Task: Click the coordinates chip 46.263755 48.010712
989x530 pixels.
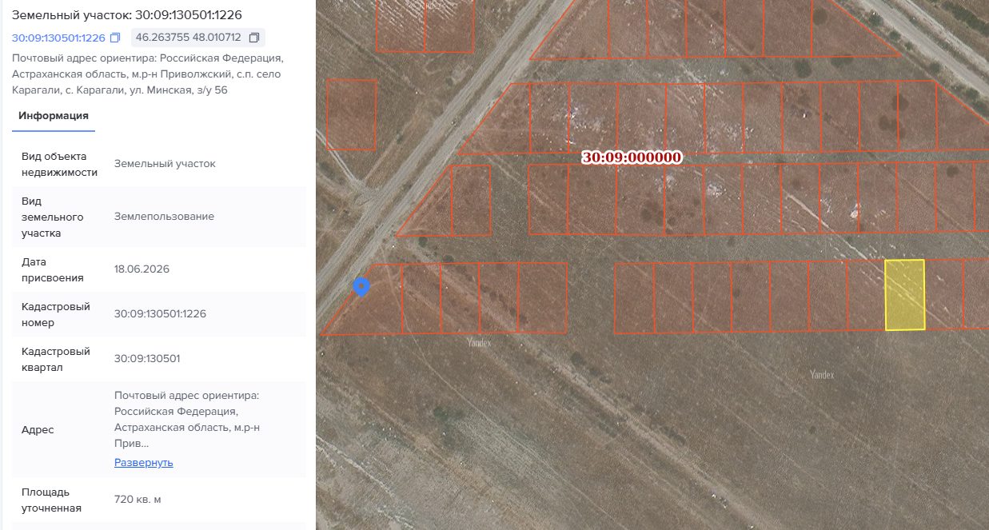Action: (198, 38)
